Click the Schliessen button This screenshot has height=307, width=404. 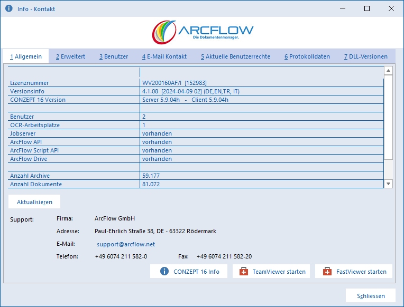click(x=371, y=296)
